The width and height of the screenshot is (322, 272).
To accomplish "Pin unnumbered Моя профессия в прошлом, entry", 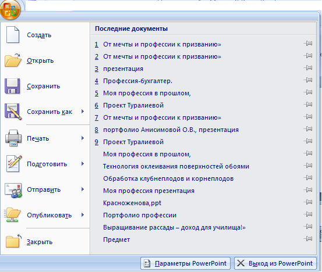I will click(x=308, y=153).
